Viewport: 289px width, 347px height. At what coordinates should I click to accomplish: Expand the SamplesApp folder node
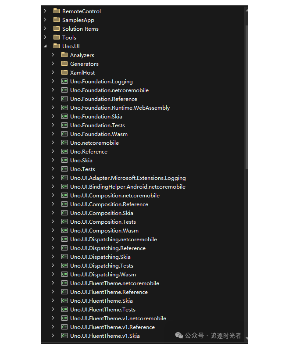point(45,20)
